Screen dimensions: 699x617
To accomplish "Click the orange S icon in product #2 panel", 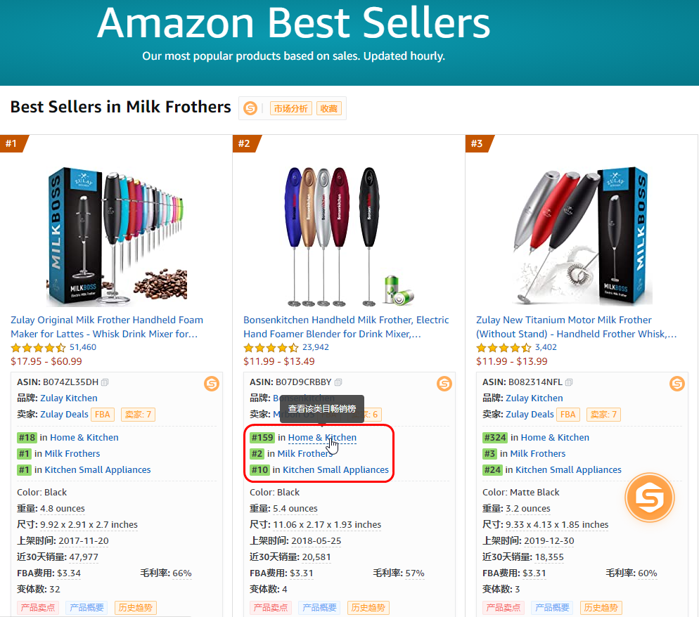I will (x=444, y=384).
